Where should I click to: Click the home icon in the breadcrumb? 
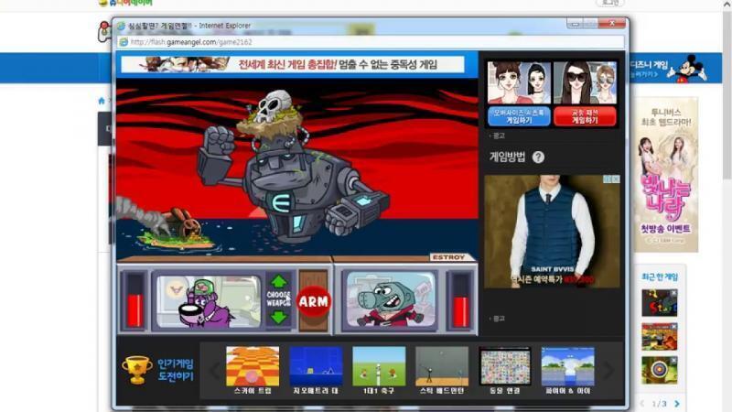102,101
